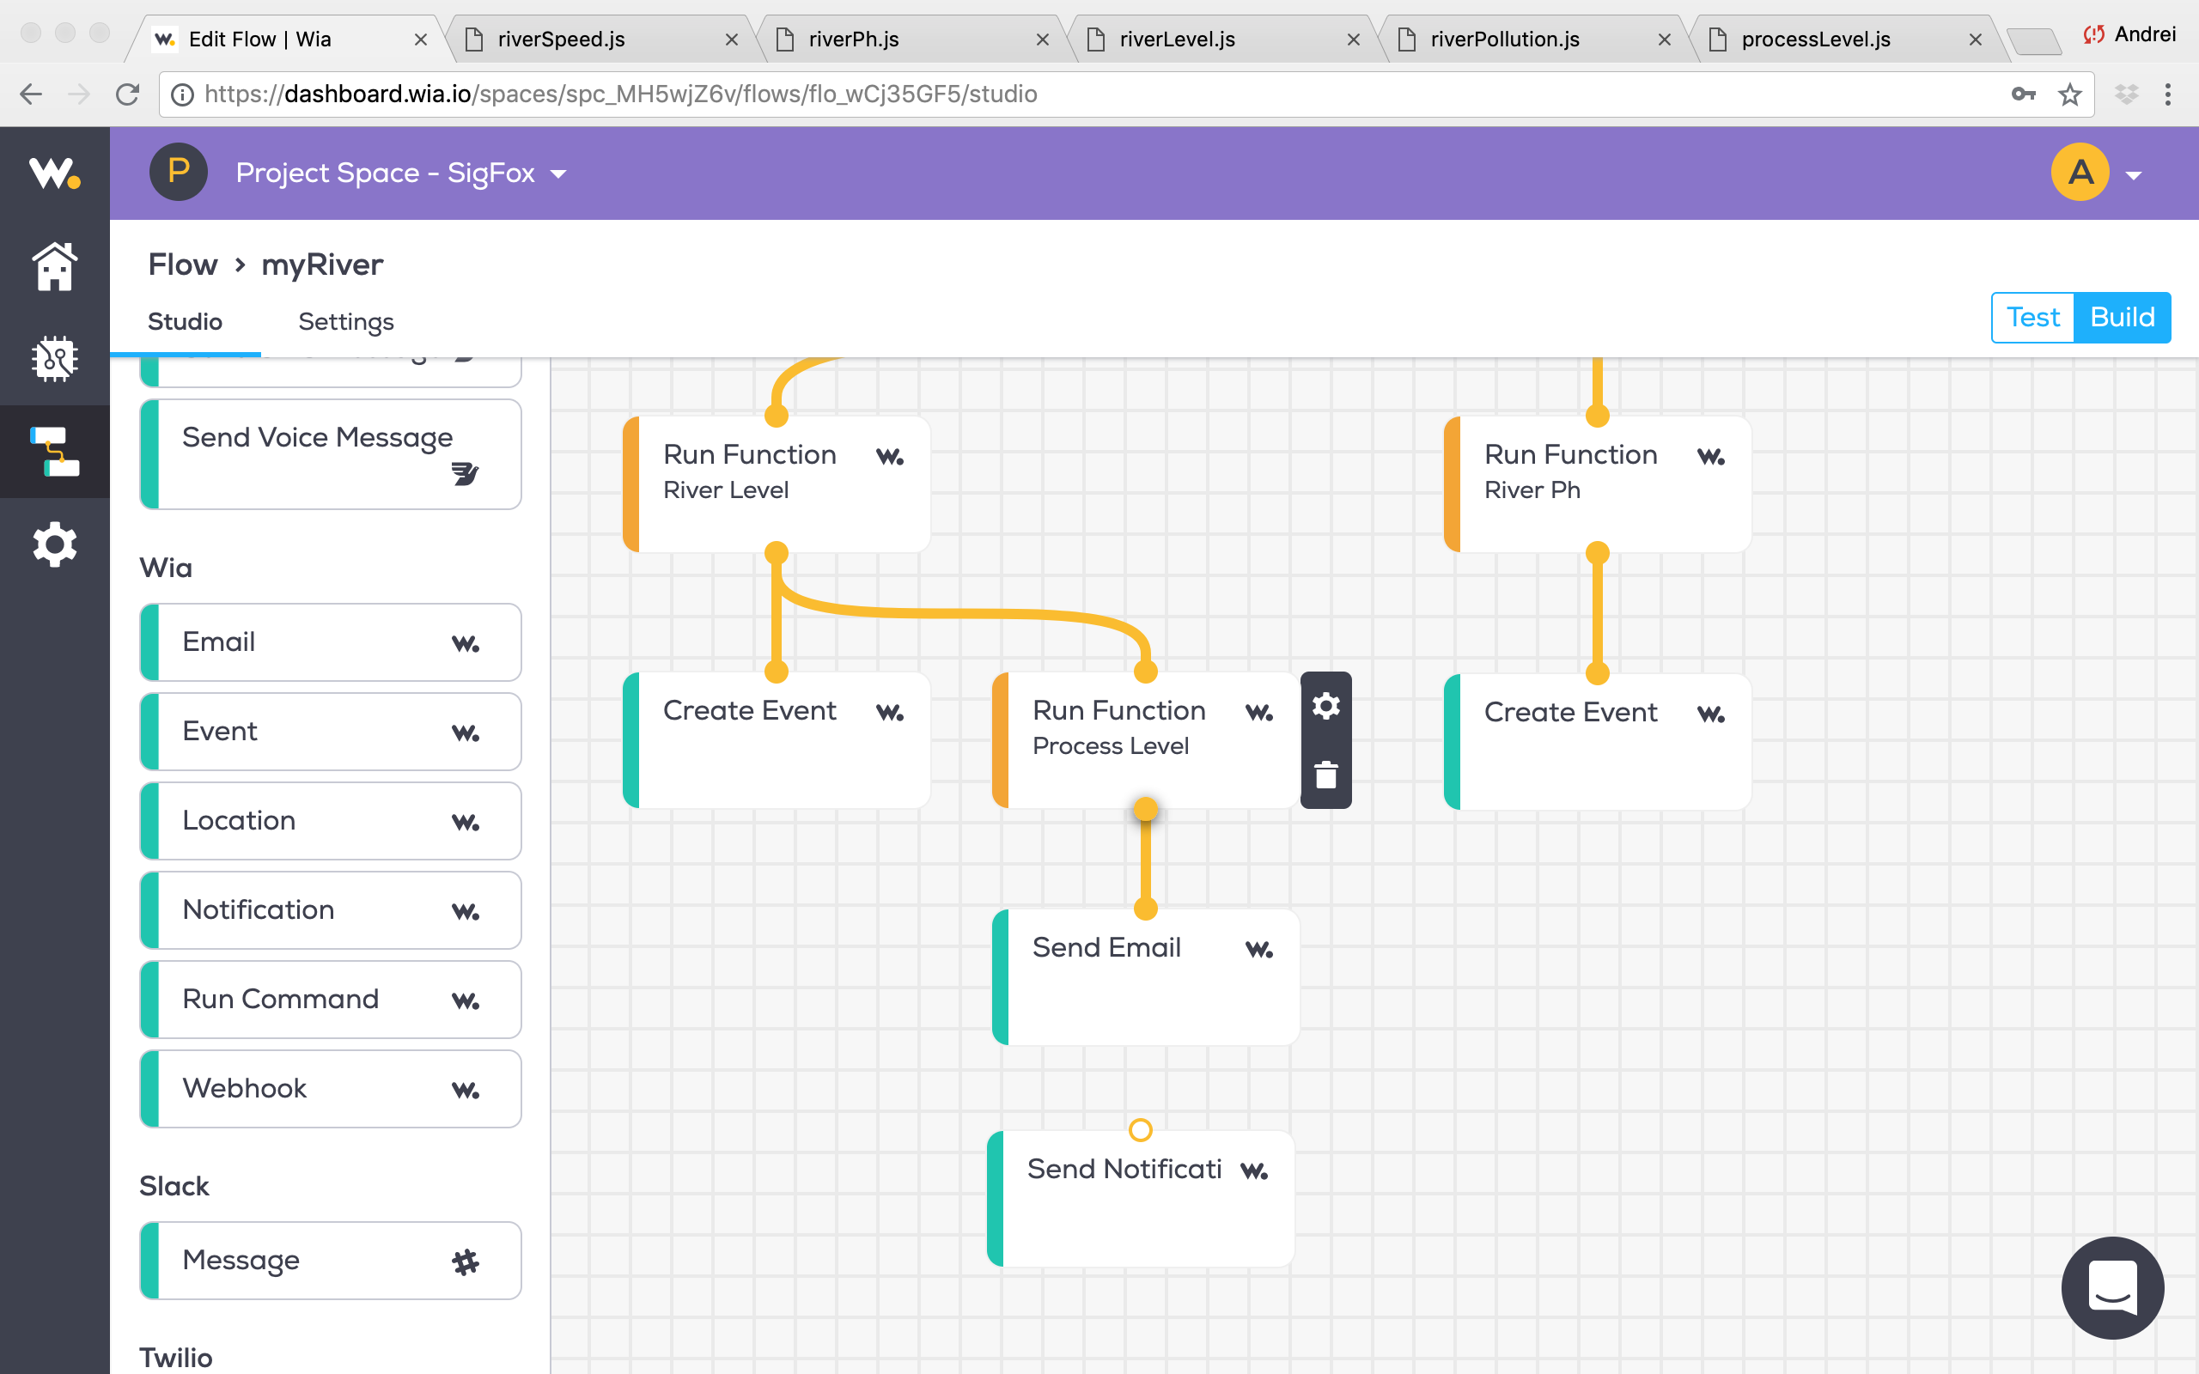Screen dimensions: 2199x1374
Task: Open the chat support bubble
Action: tap(2111, 1286)
